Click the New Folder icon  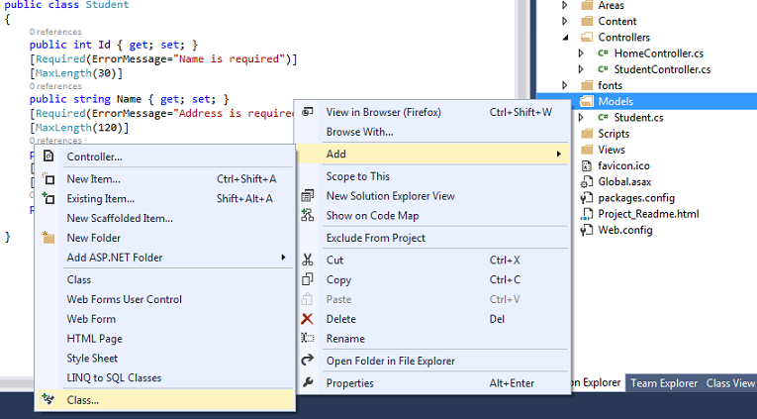[x=48, y=238]
